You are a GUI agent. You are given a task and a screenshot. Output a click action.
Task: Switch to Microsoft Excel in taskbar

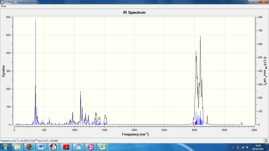[x=103, y=147]
